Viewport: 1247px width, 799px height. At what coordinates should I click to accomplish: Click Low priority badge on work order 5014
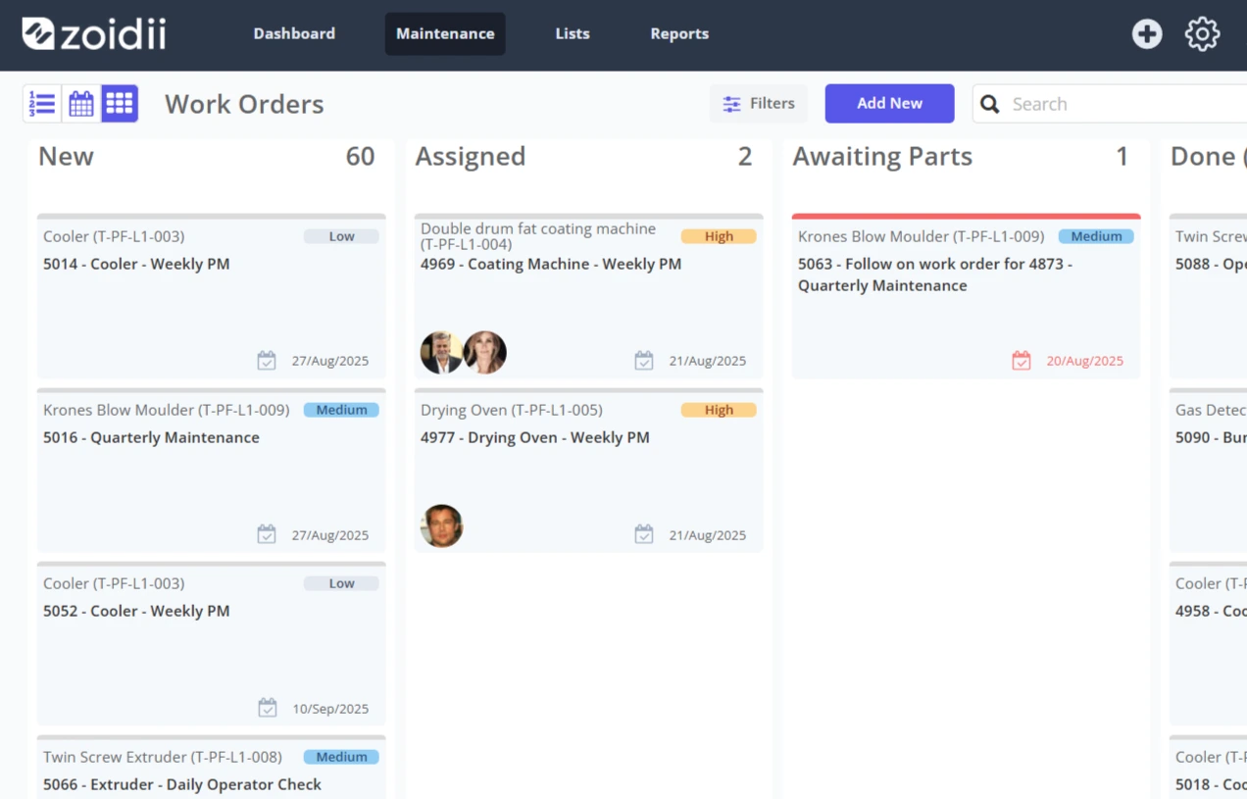pyautogui.click(x=341, y=236)
